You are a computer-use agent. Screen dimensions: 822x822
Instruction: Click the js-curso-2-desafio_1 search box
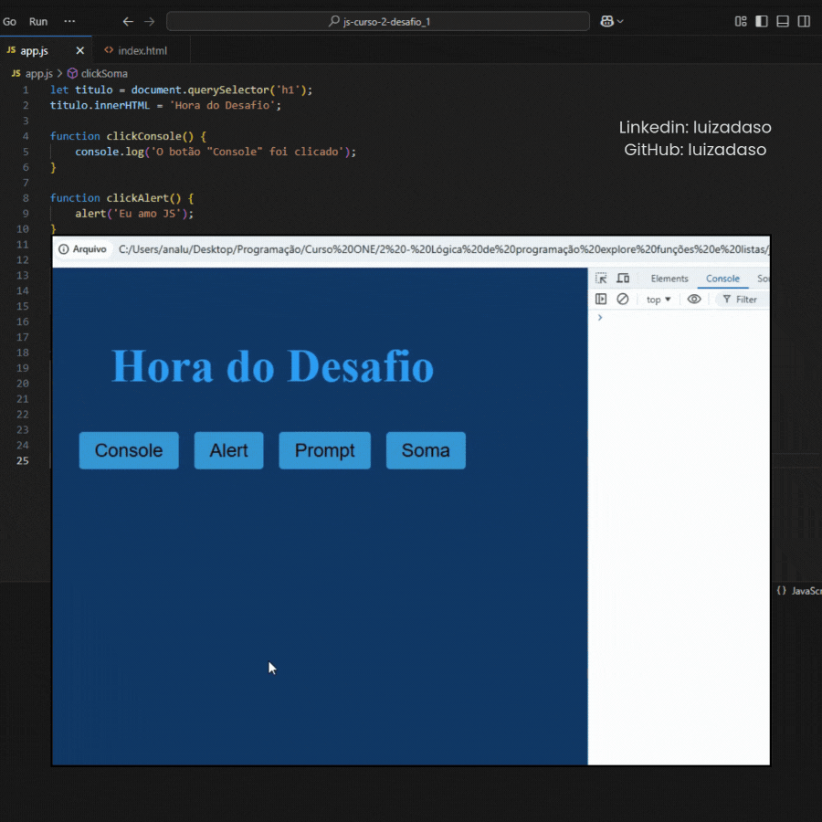pos(378,22)
